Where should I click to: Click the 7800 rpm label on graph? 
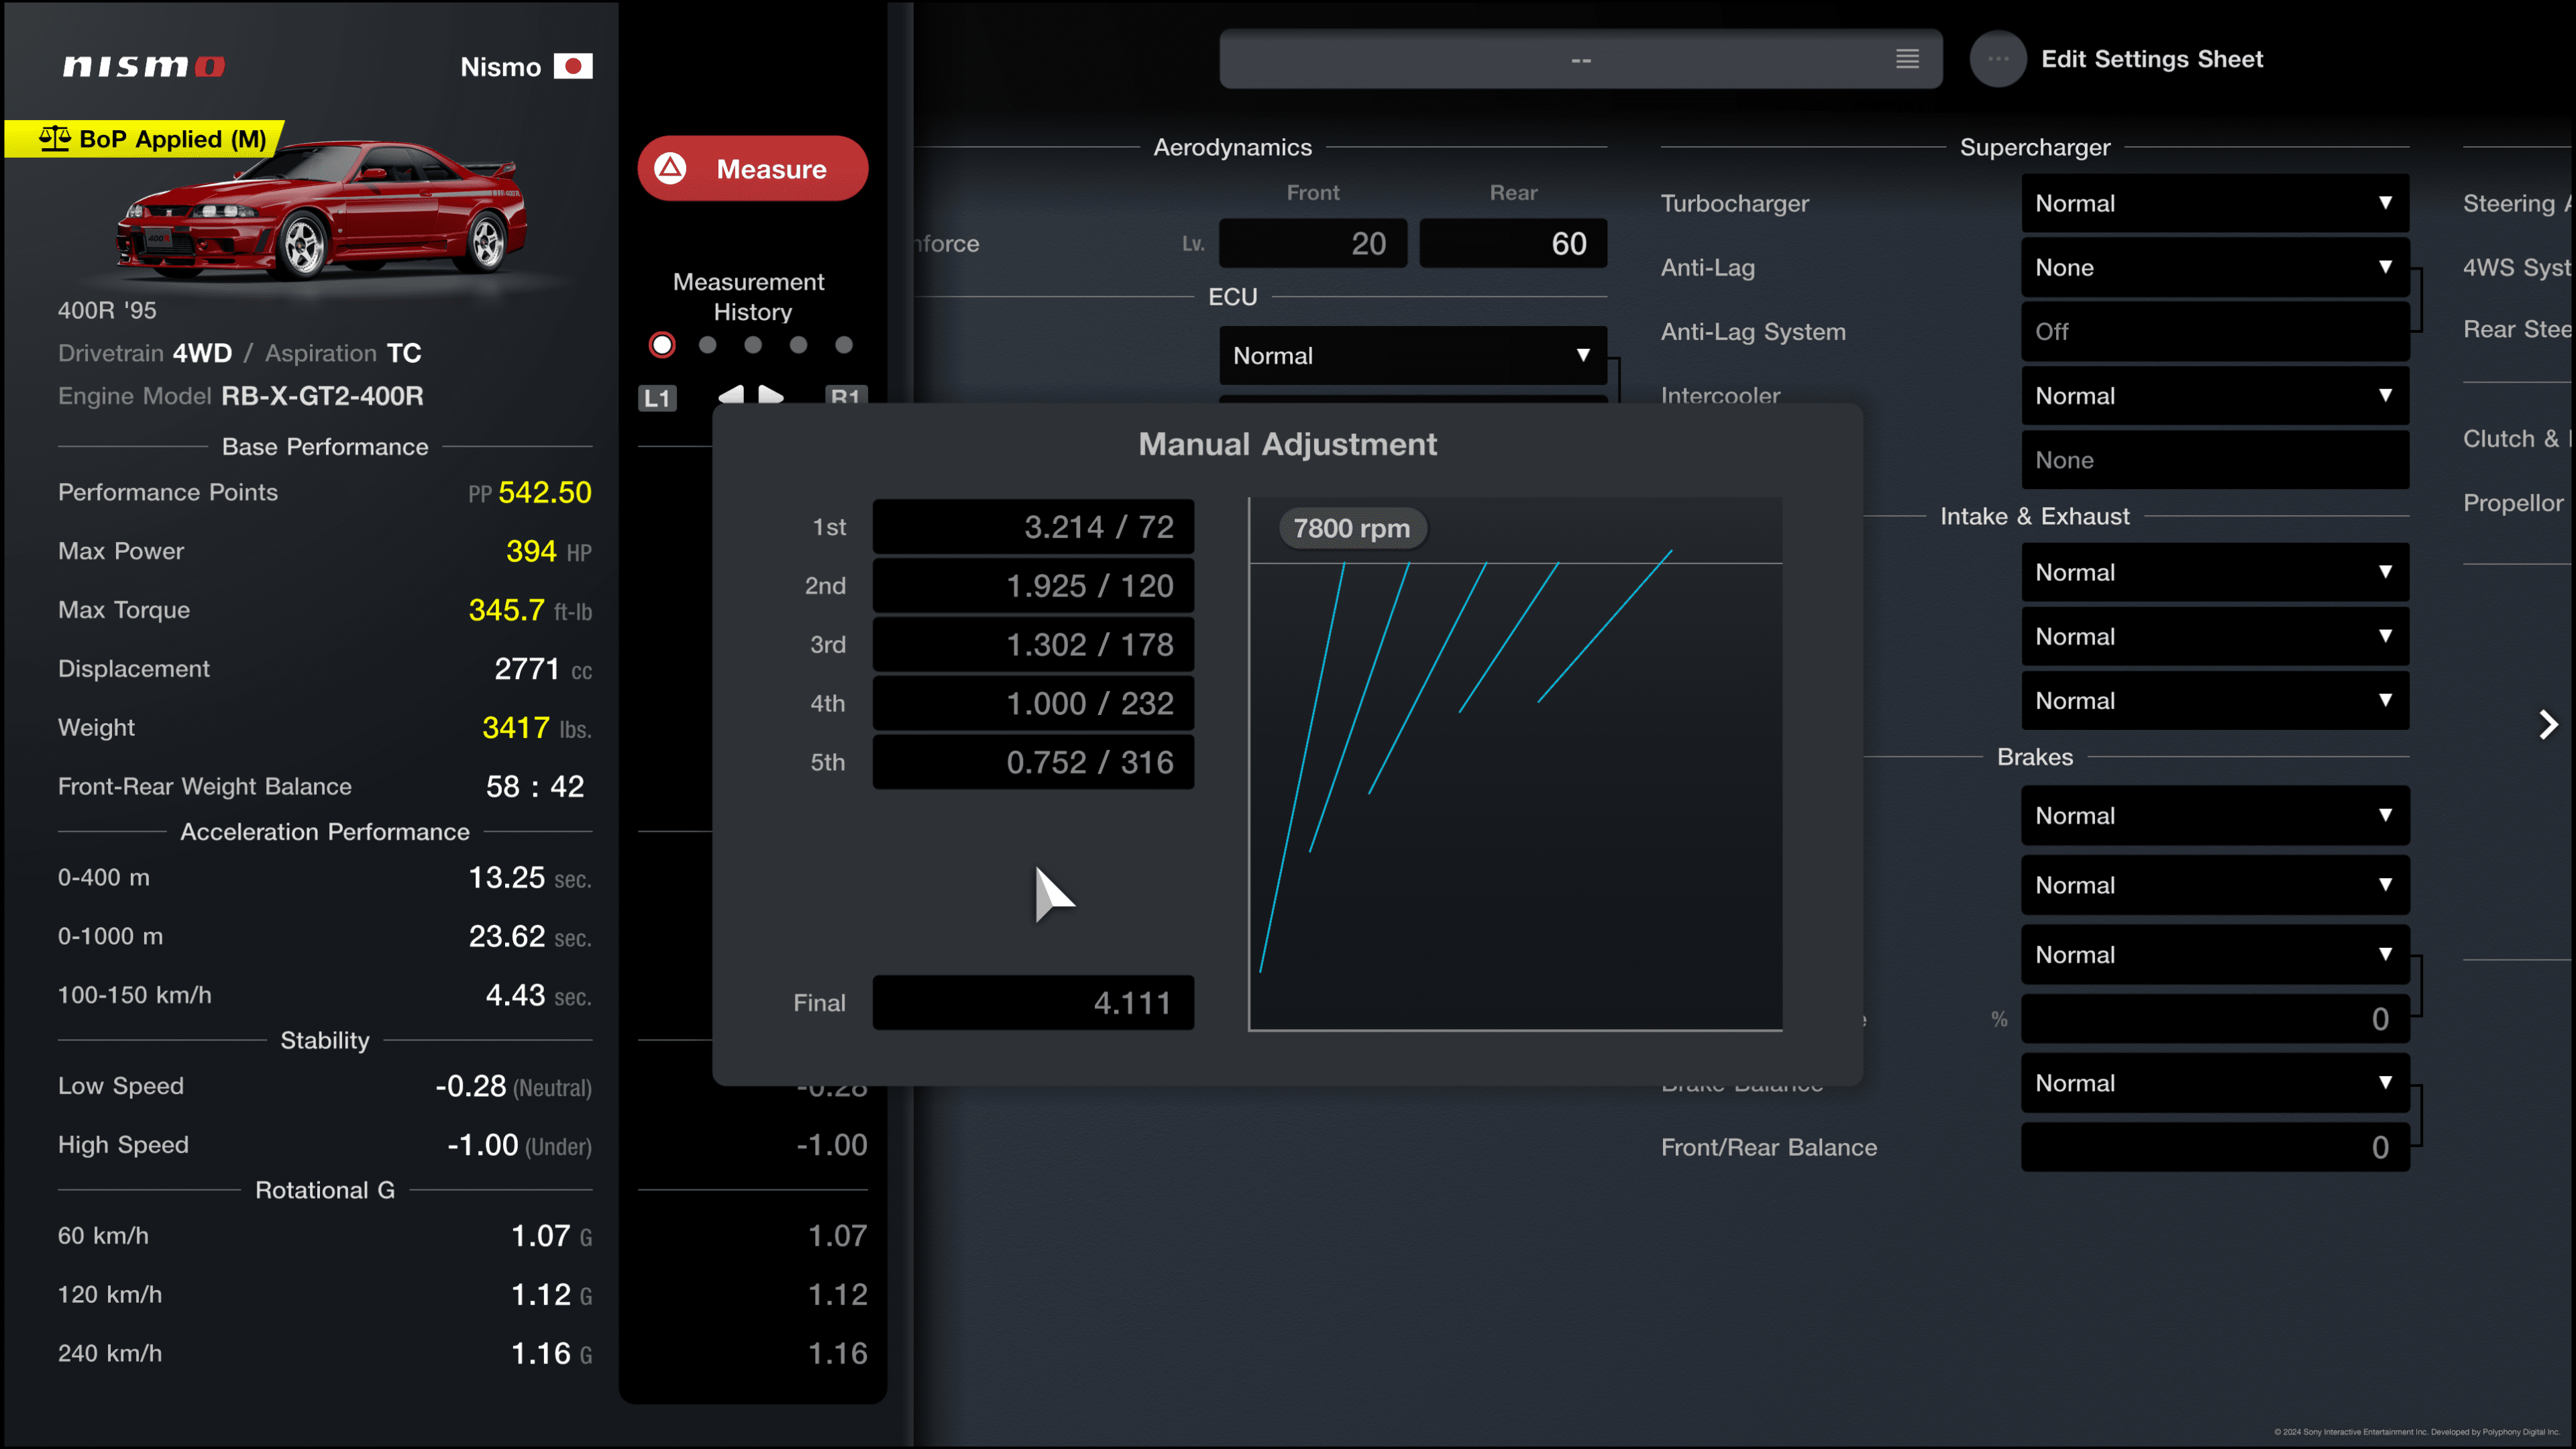coord(1352,528)
